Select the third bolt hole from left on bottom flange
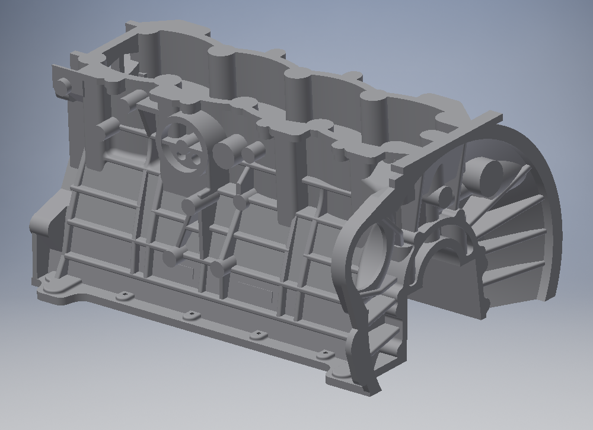The image size is (593, 430). 257,335
